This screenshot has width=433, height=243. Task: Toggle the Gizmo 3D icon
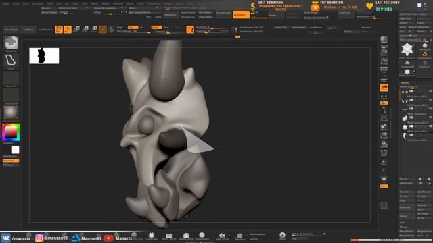tap(103, 30)
